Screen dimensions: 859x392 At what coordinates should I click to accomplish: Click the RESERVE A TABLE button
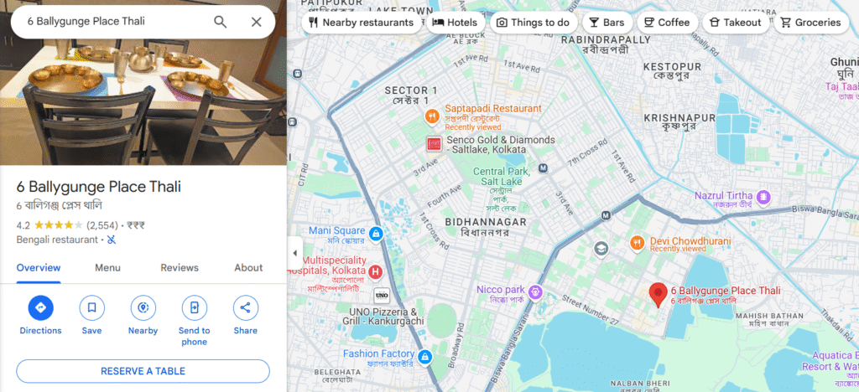pyautogui.click(x=143, y=371)
